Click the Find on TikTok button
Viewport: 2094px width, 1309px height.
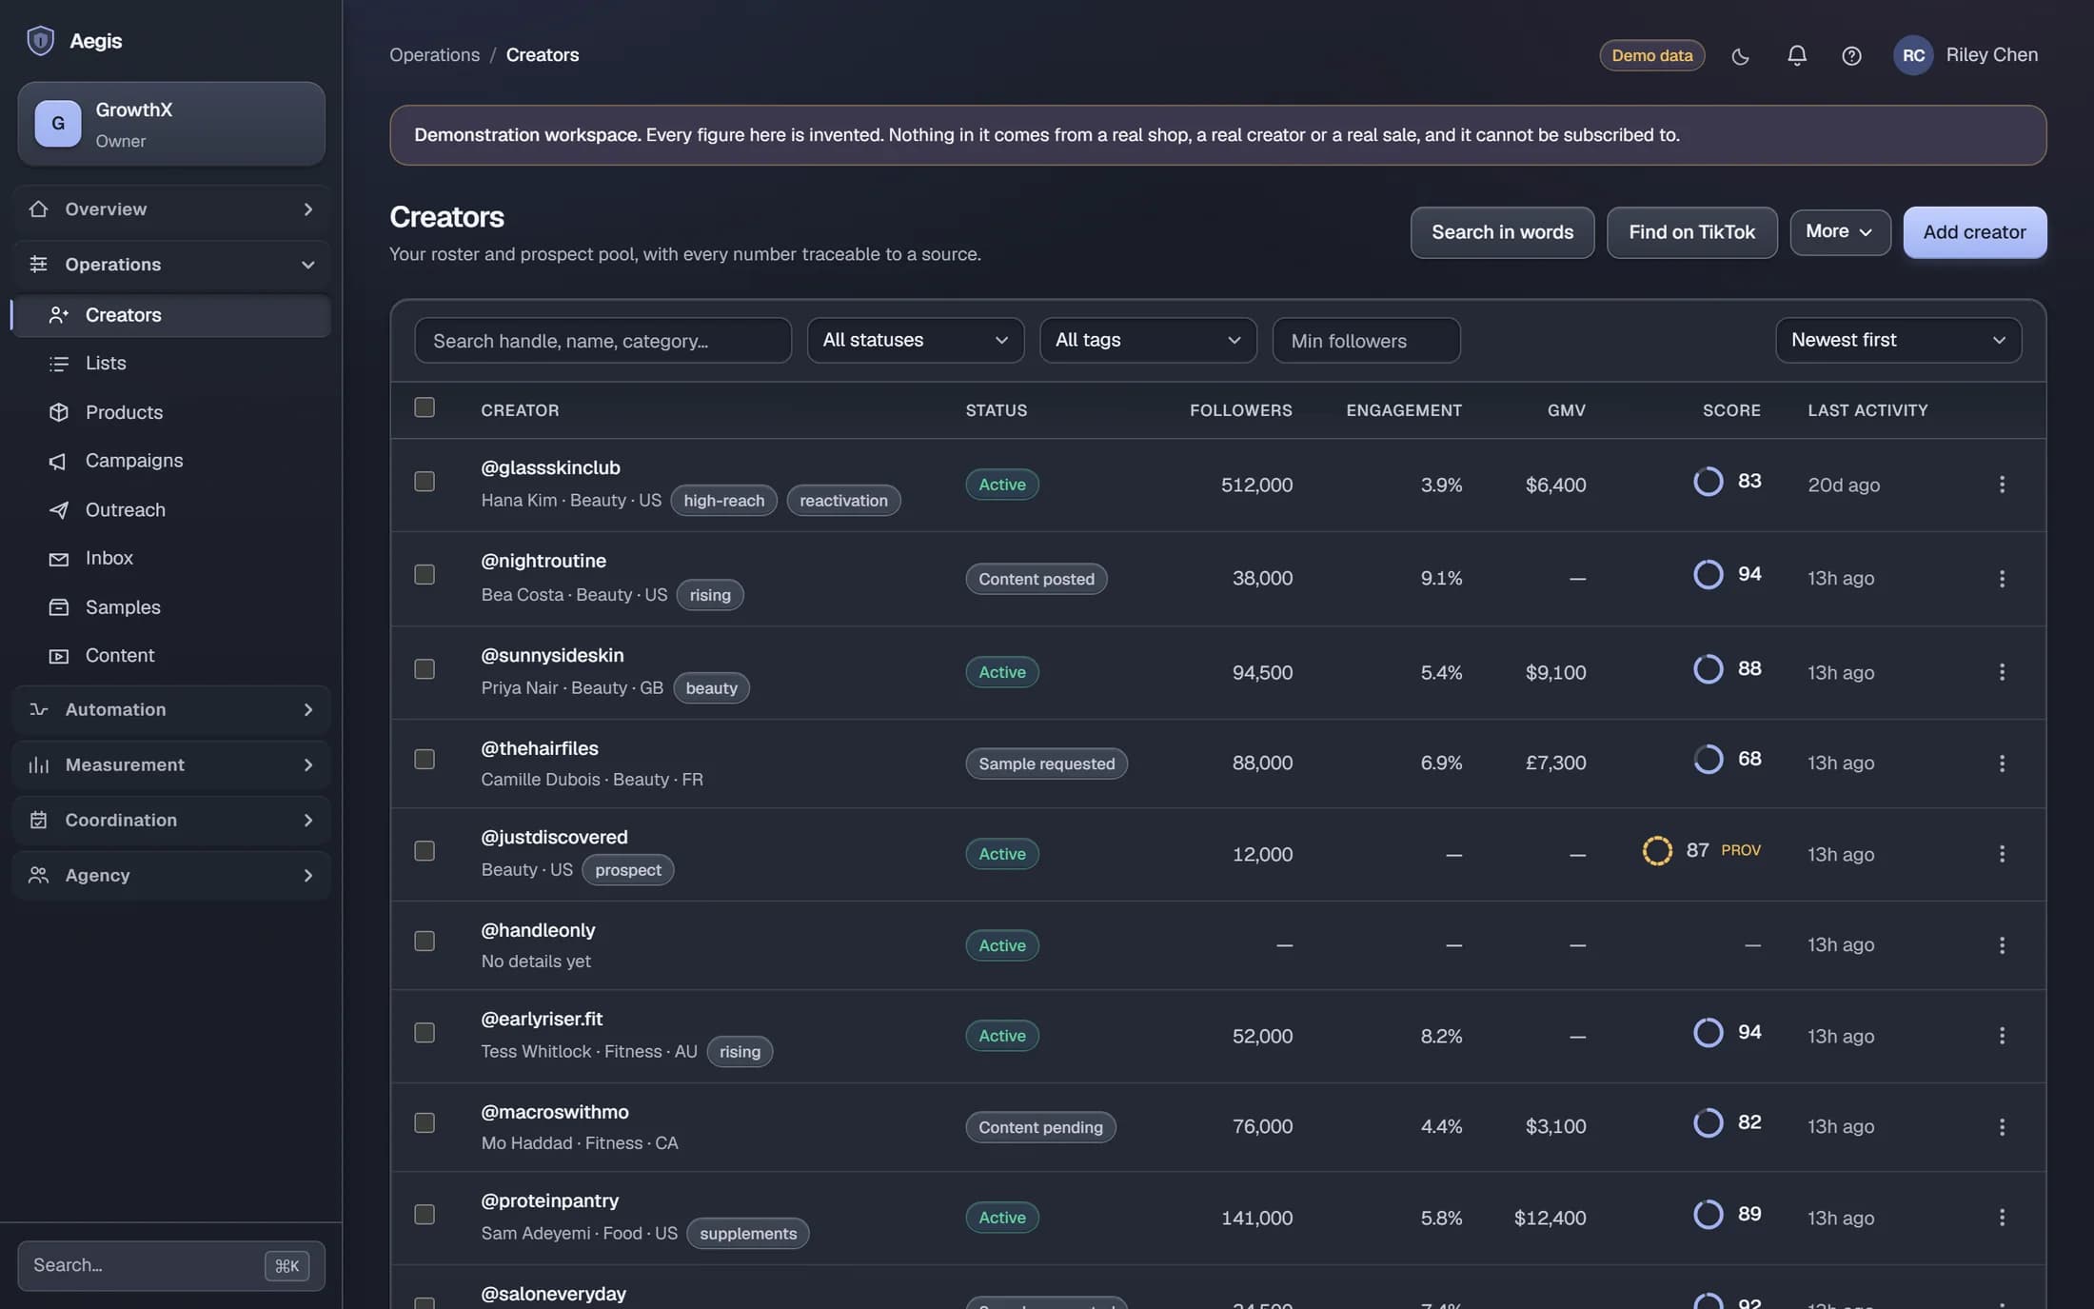[x=1691, y=232]
